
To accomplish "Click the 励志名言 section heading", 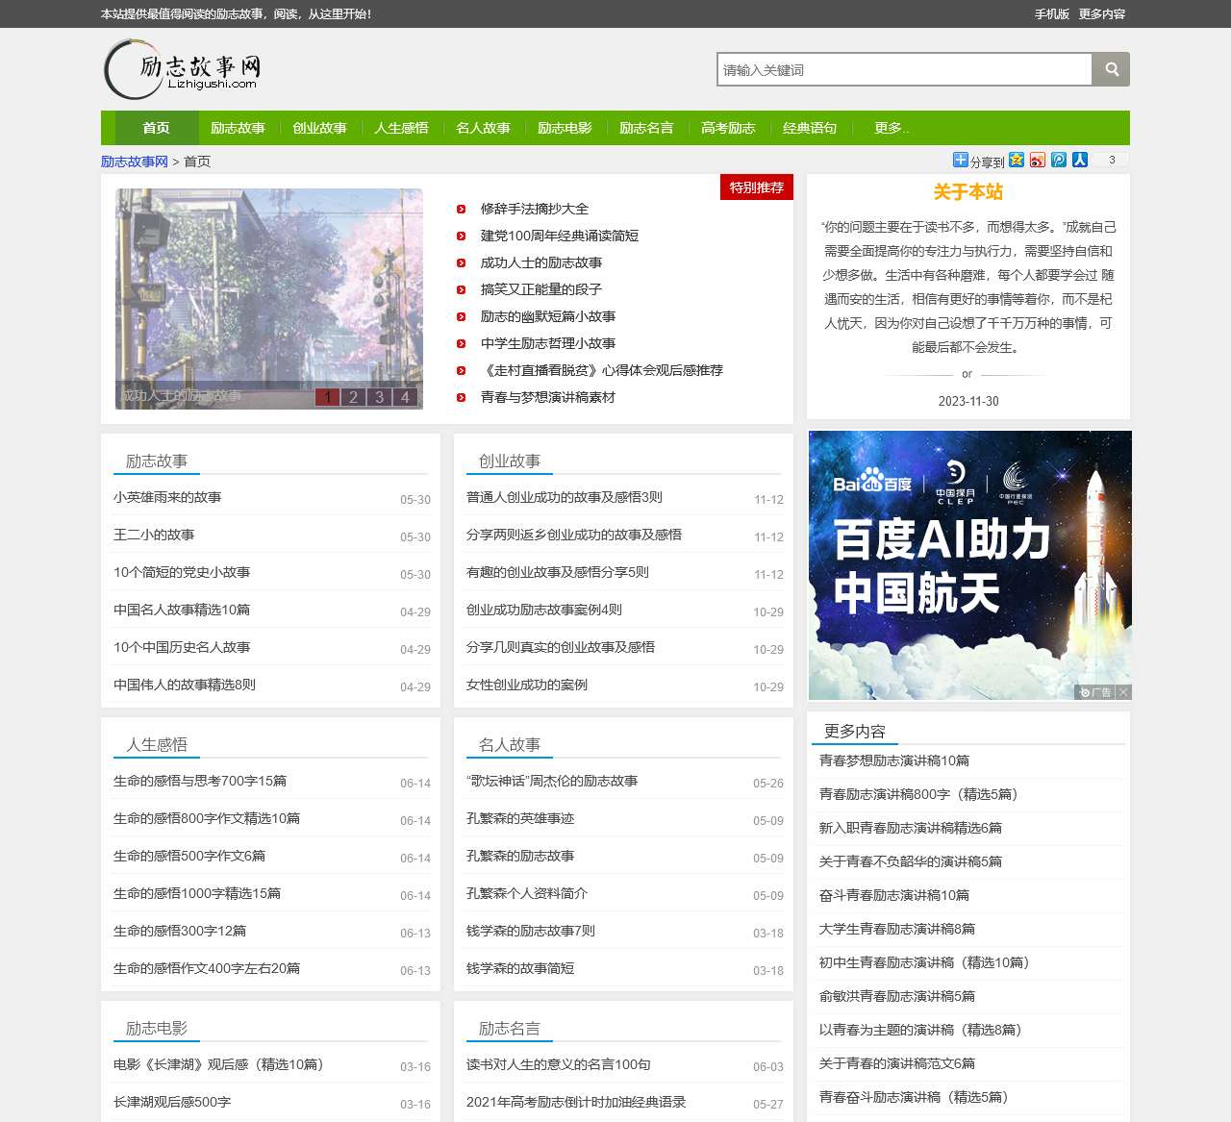I will (510, 1029).
